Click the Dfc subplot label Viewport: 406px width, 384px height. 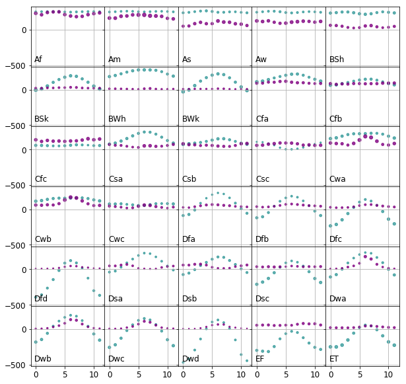[x=336, y=239]
